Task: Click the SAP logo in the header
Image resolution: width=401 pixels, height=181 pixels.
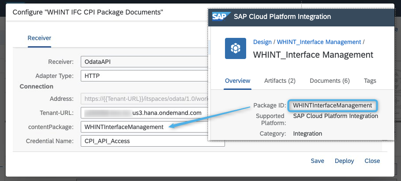Action: pyautogui.click(x=221, y=17)
